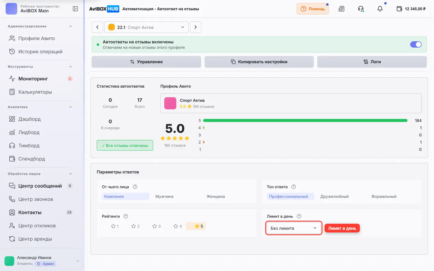This screenshot has height=271, width=434.
Task: Click the Управление button
Action: tap(146, 62)
